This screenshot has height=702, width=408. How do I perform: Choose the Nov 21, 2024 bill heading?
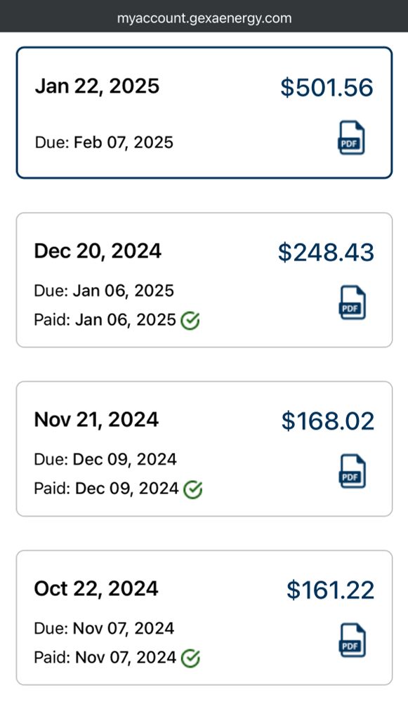pos(96,420)
